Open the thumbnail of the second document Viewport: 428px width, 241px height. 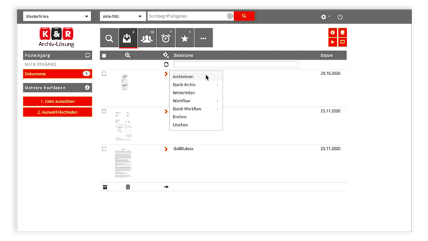[123, 126]
